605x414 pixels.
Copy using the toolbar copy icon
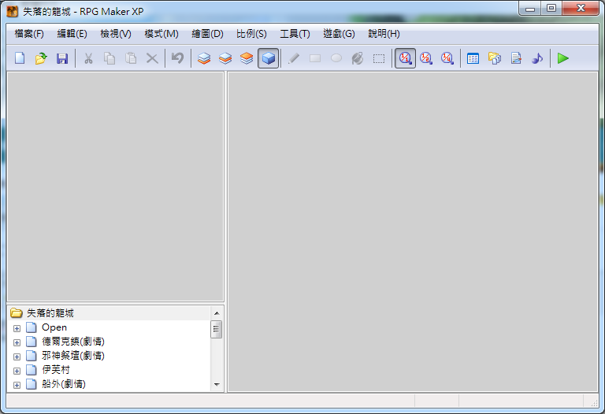[x=109, y=58]
